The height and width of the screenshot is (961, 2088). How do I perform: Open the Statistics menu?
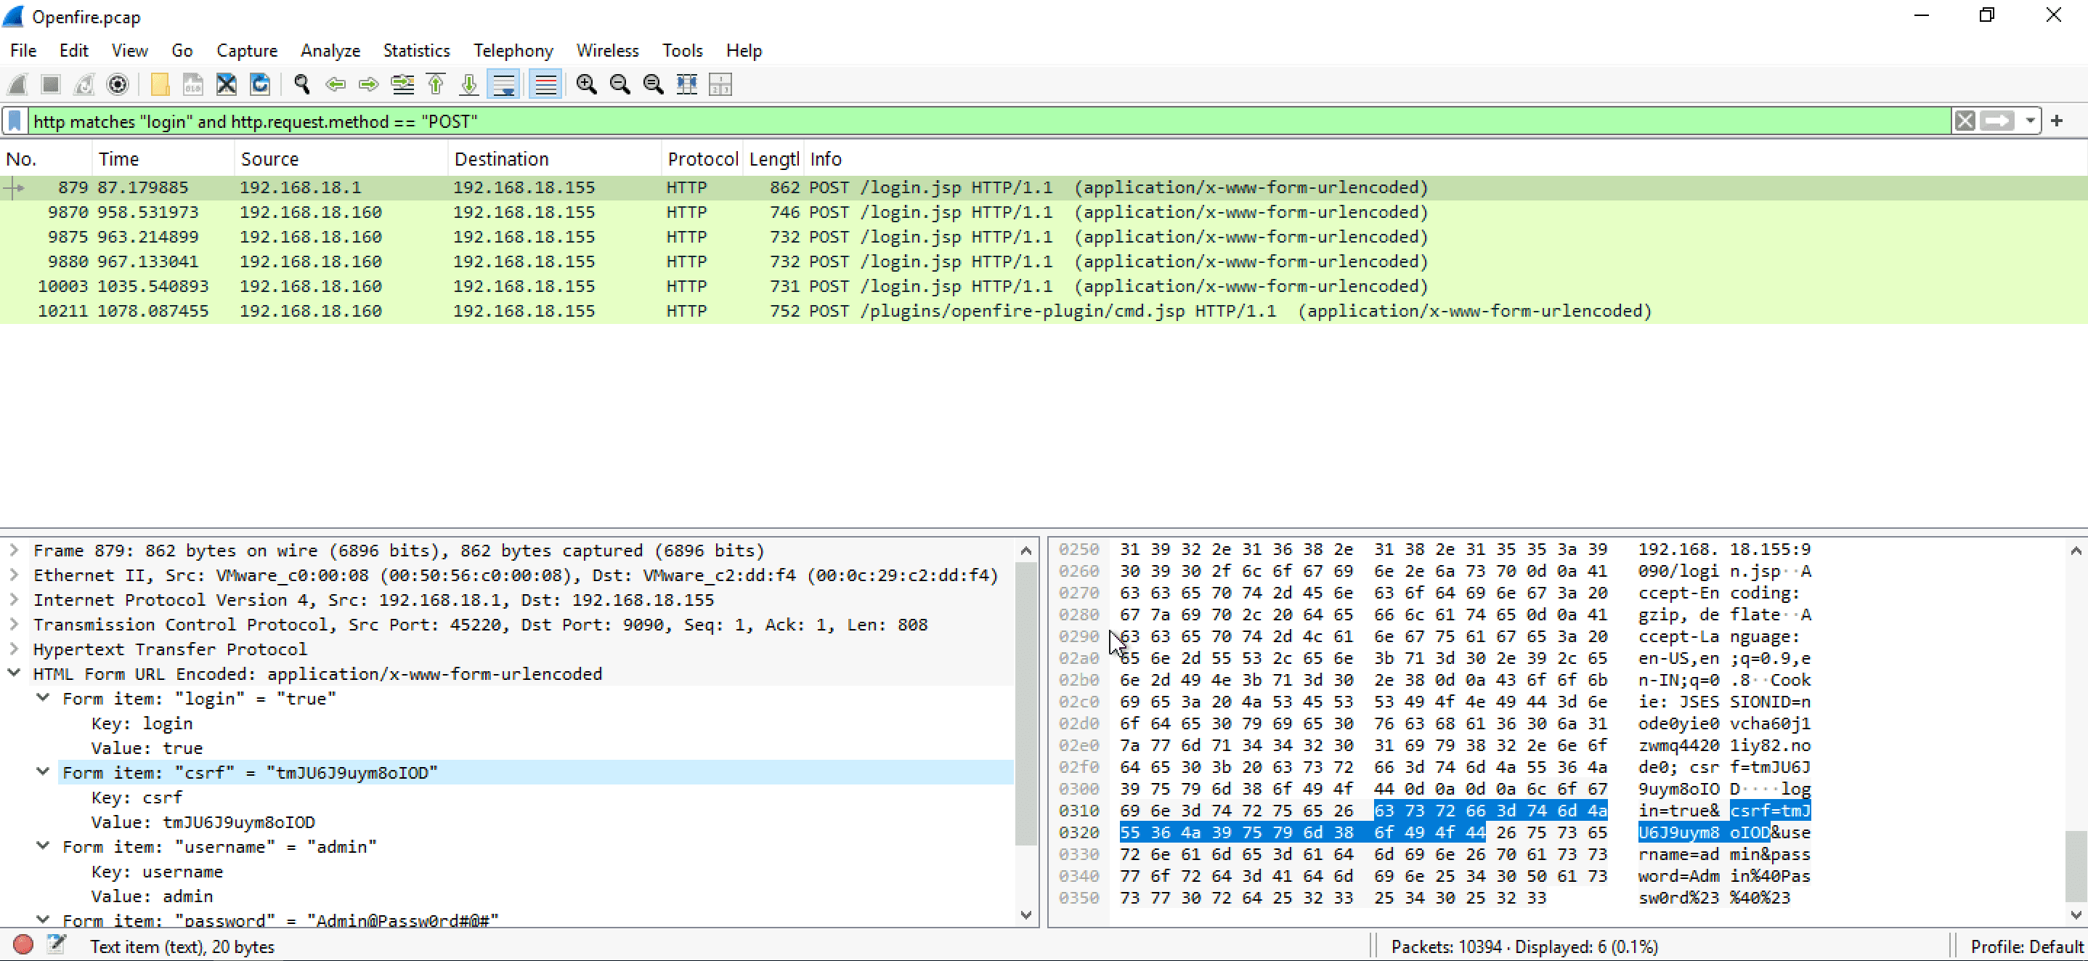416,50
